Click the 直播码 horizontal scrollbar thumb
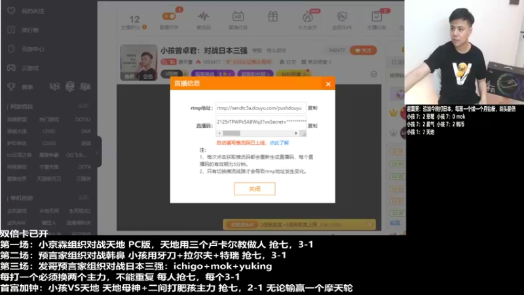 [x=231, y=133]
